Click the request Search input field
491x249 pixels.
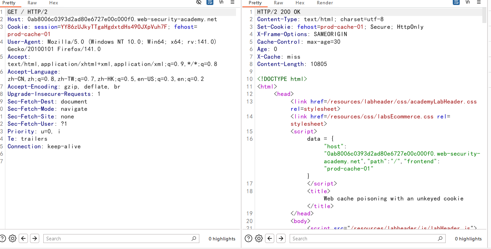click(x=117, y=238)
